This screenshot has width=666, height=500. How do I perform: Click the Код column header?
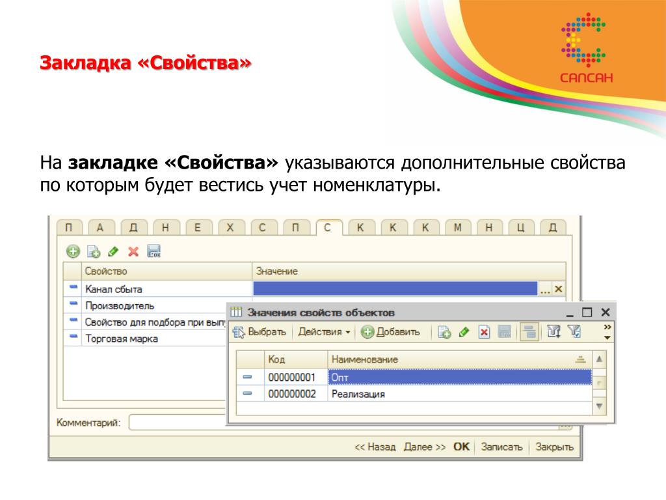point(296,359)
